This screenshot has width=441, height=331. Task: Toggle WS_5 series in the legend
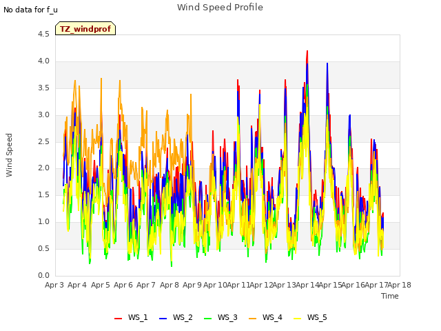click(310, 317)
